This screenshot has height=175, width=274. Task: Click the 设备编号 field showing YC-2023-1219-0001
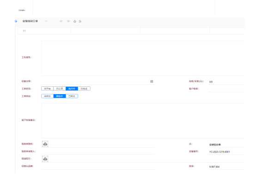(227, 151)
